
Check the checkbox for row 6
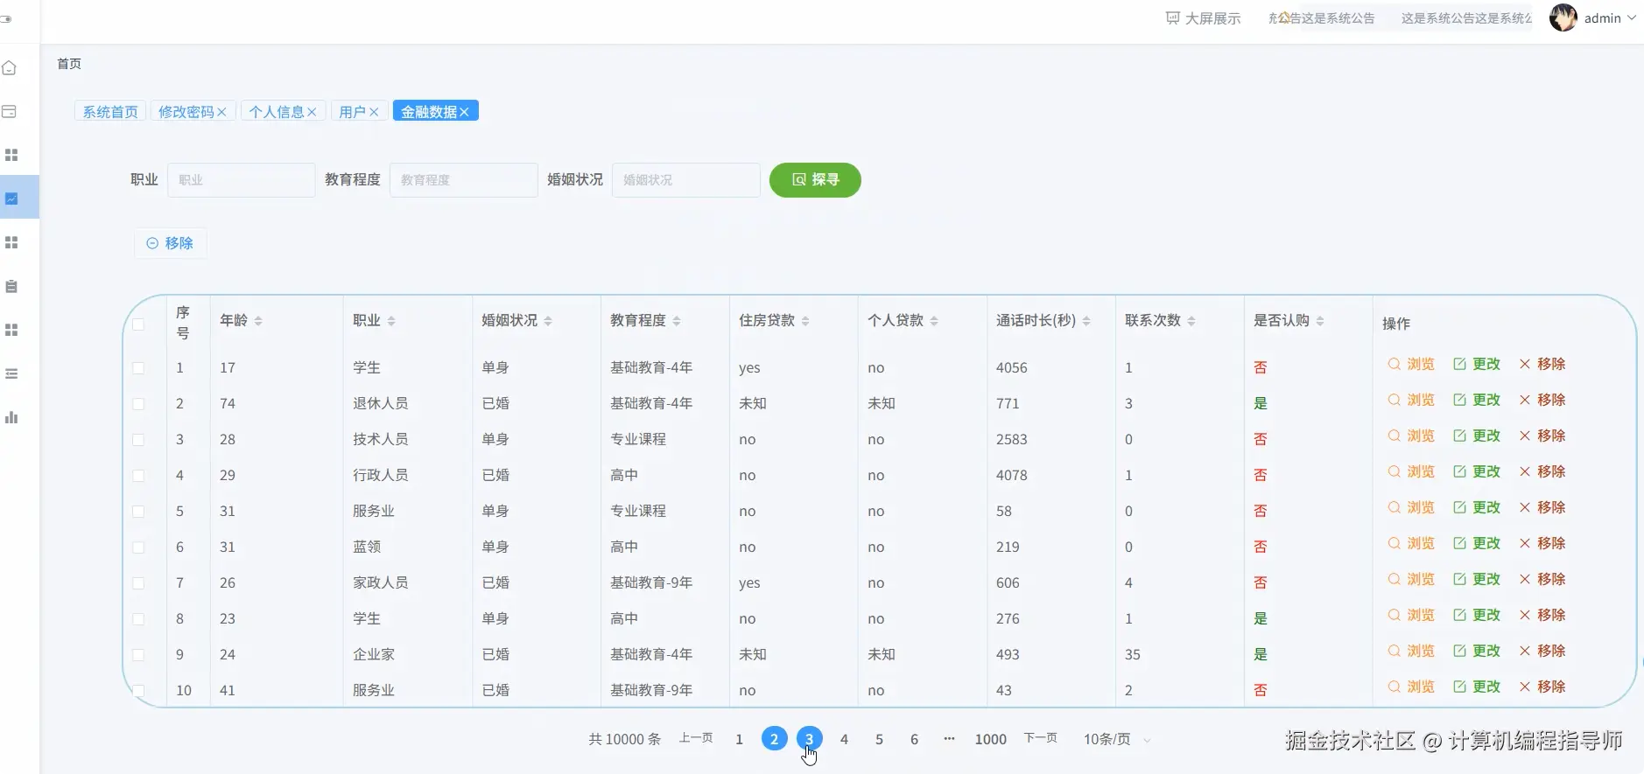pyautogui.click(x=138, y=547)
